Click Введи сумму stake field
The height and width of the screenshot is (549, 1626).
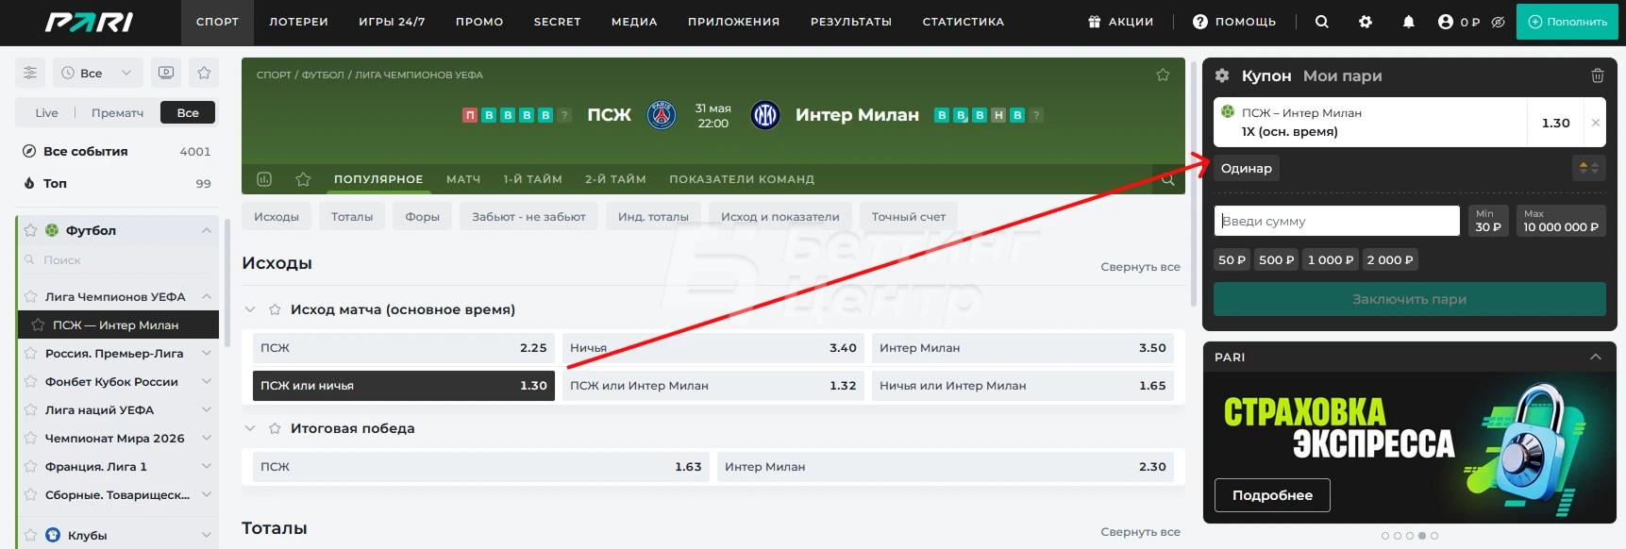click(x=1336, y=221)
